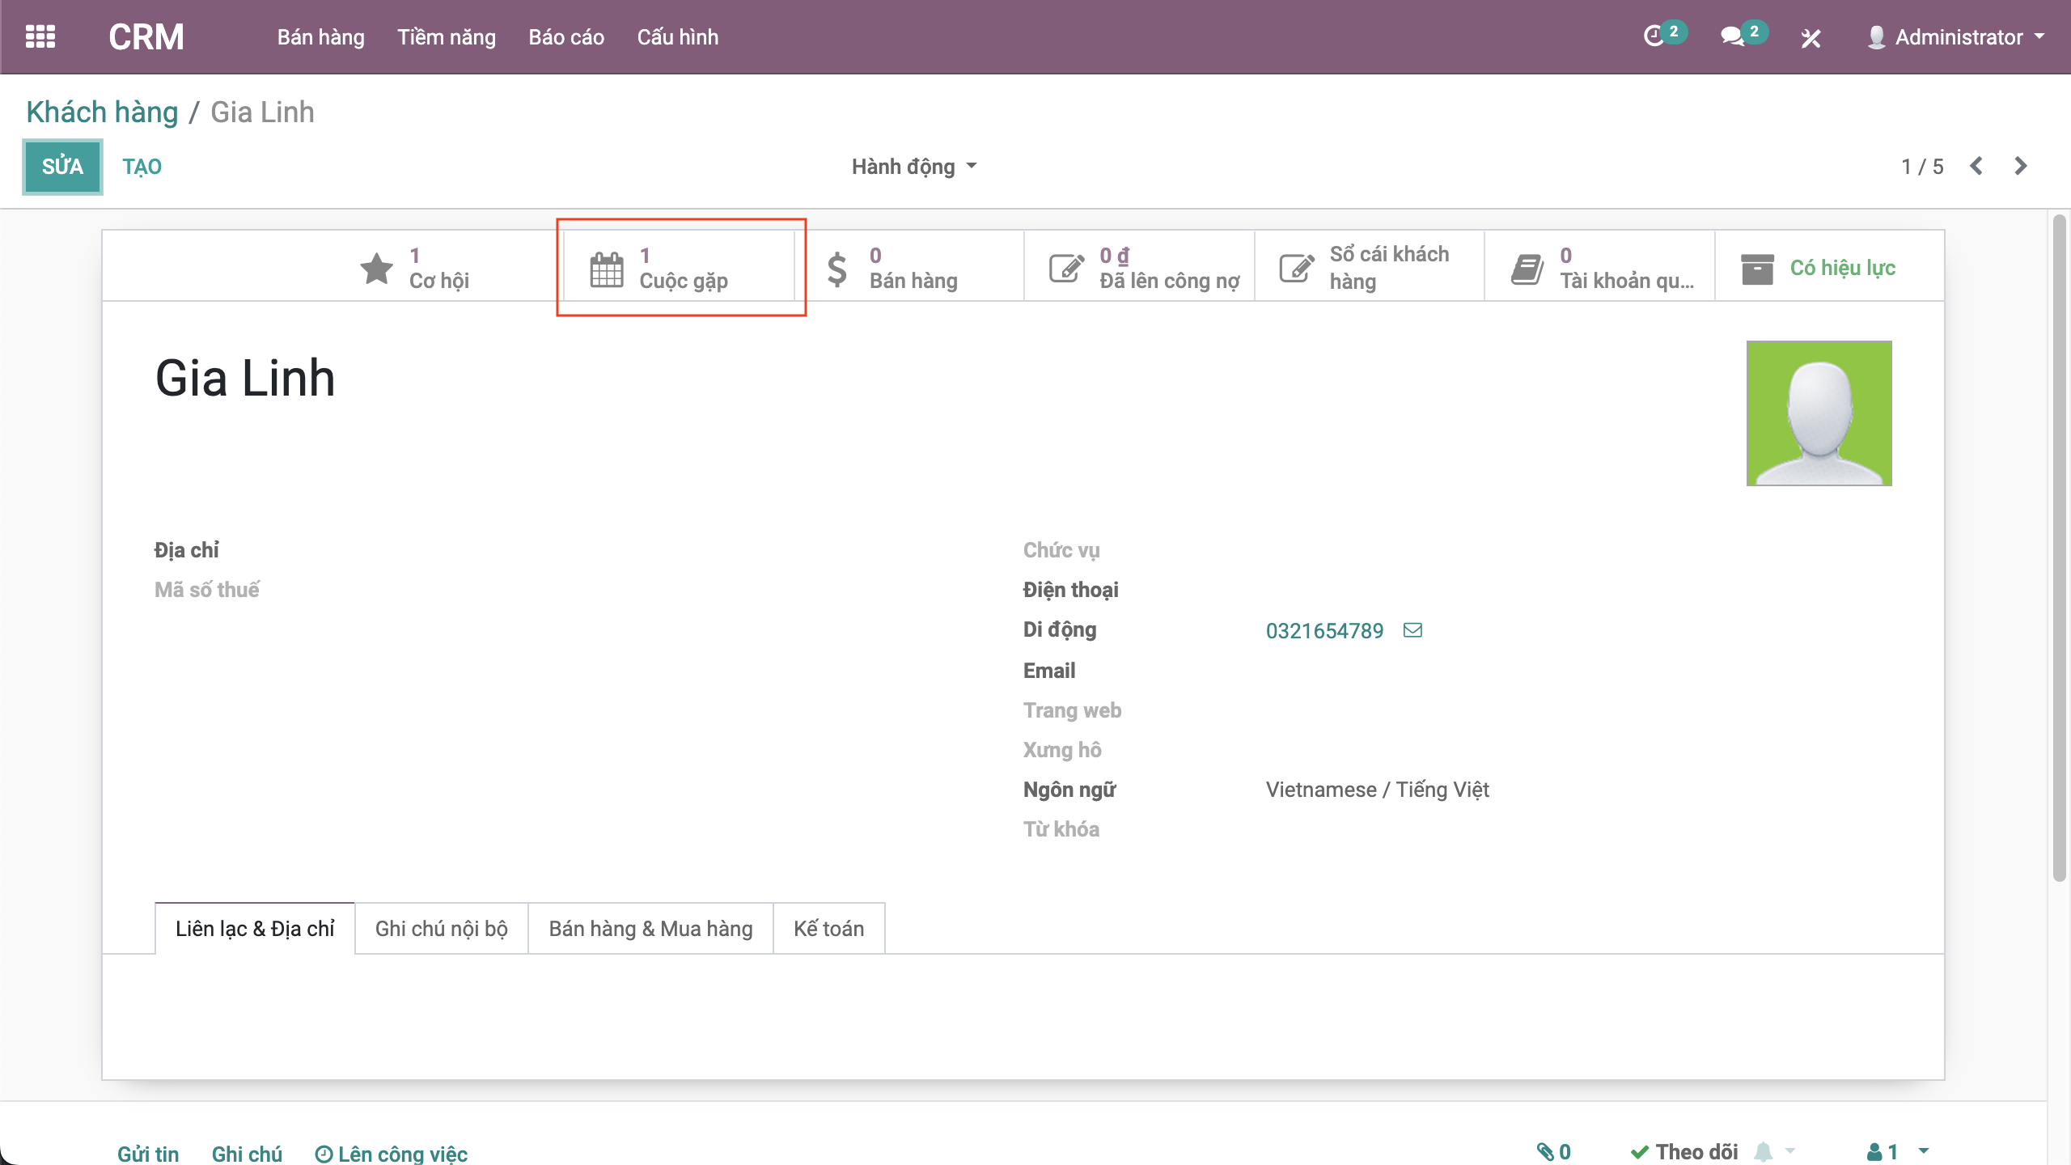Expand the Hành động dropdown

[913, 167]
